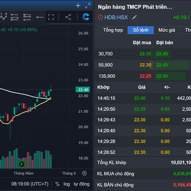Switch to the Sổ lệnh tab
Screen dimensions: 191x191
tap(141, 30)
